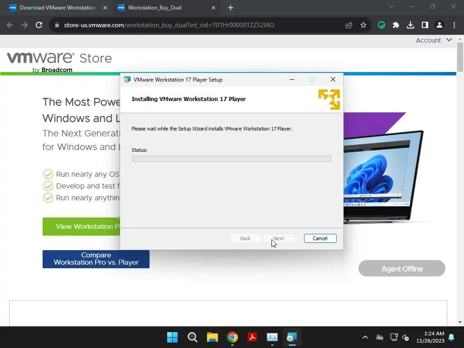
Task: Click the VMware Store logo
Action: 59,62
